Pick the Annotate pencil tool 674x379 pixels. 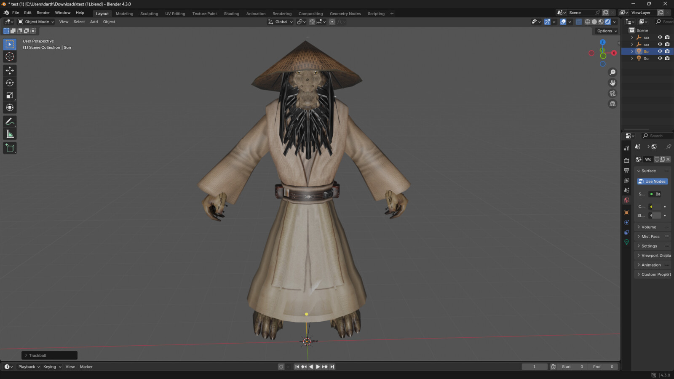point(10,122)
